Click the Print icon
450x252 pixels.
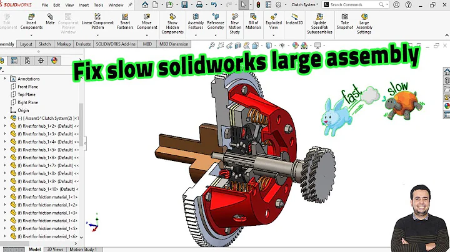(199, 4)
